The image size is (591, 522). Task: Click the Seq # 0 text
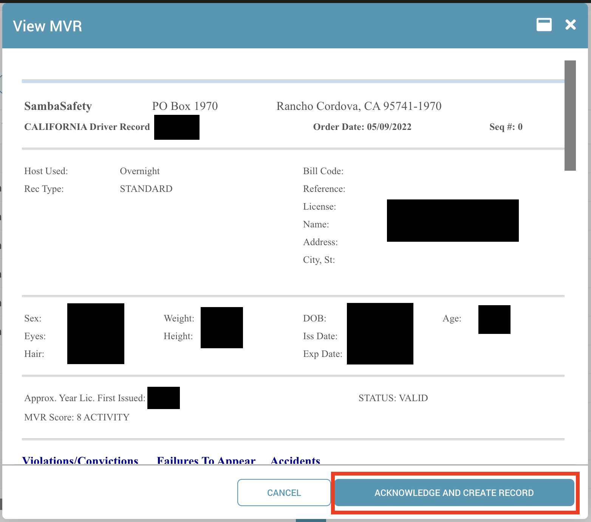(x=506, y=127)
